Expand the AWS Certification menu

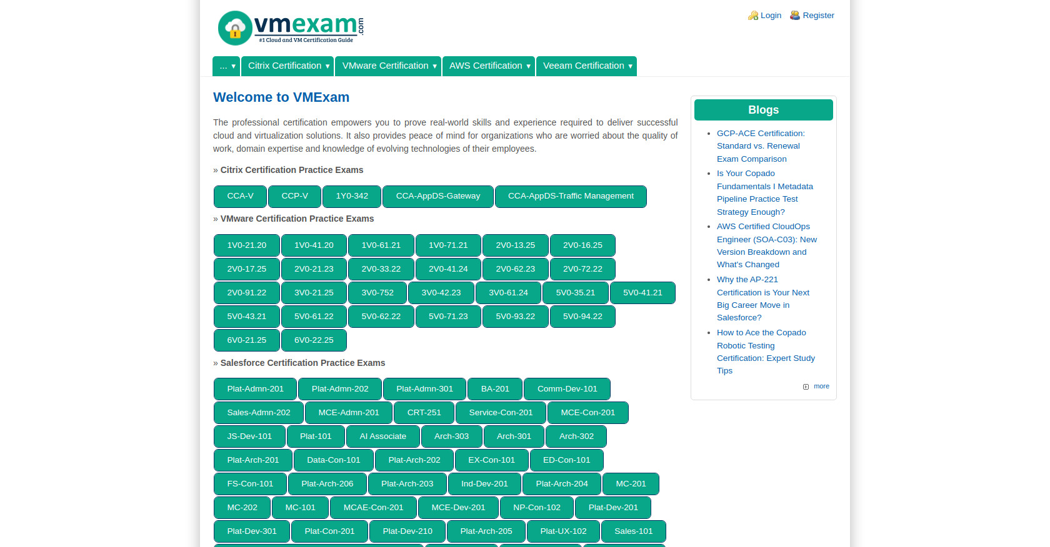(489, 66)
